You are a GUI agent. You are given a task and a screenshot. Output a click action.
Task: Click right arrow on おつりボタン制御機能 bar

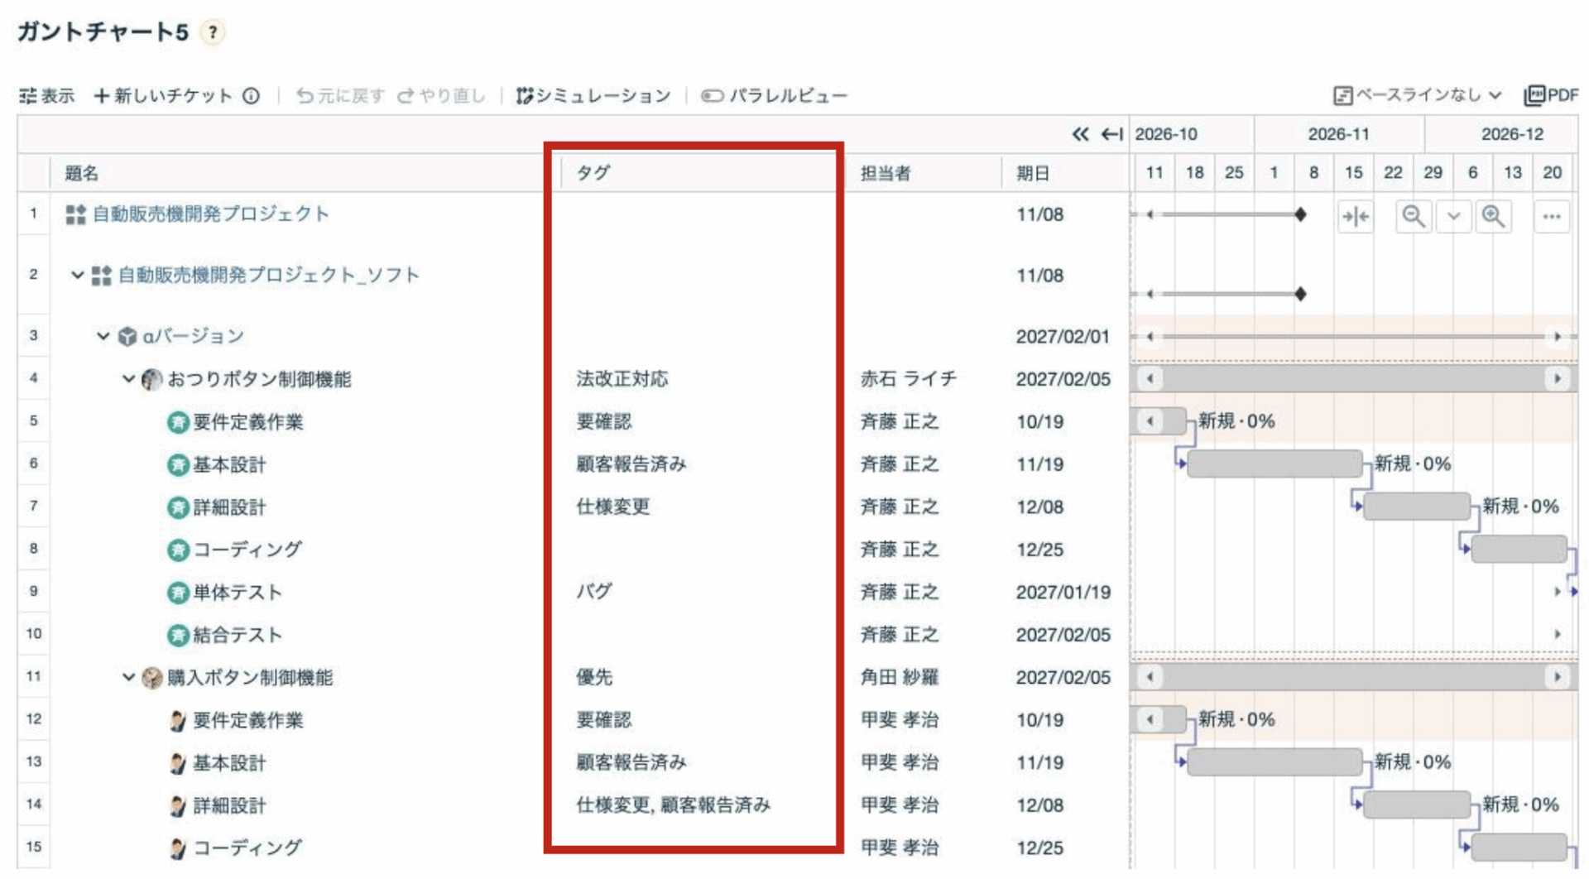click(x=1558, y=379)
